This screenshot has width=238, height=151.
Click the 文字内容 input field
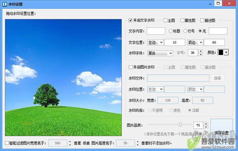point(156,31)
